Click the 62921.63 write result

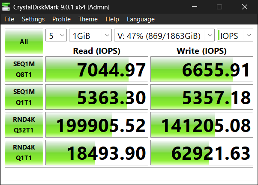(x=202, y=153)
